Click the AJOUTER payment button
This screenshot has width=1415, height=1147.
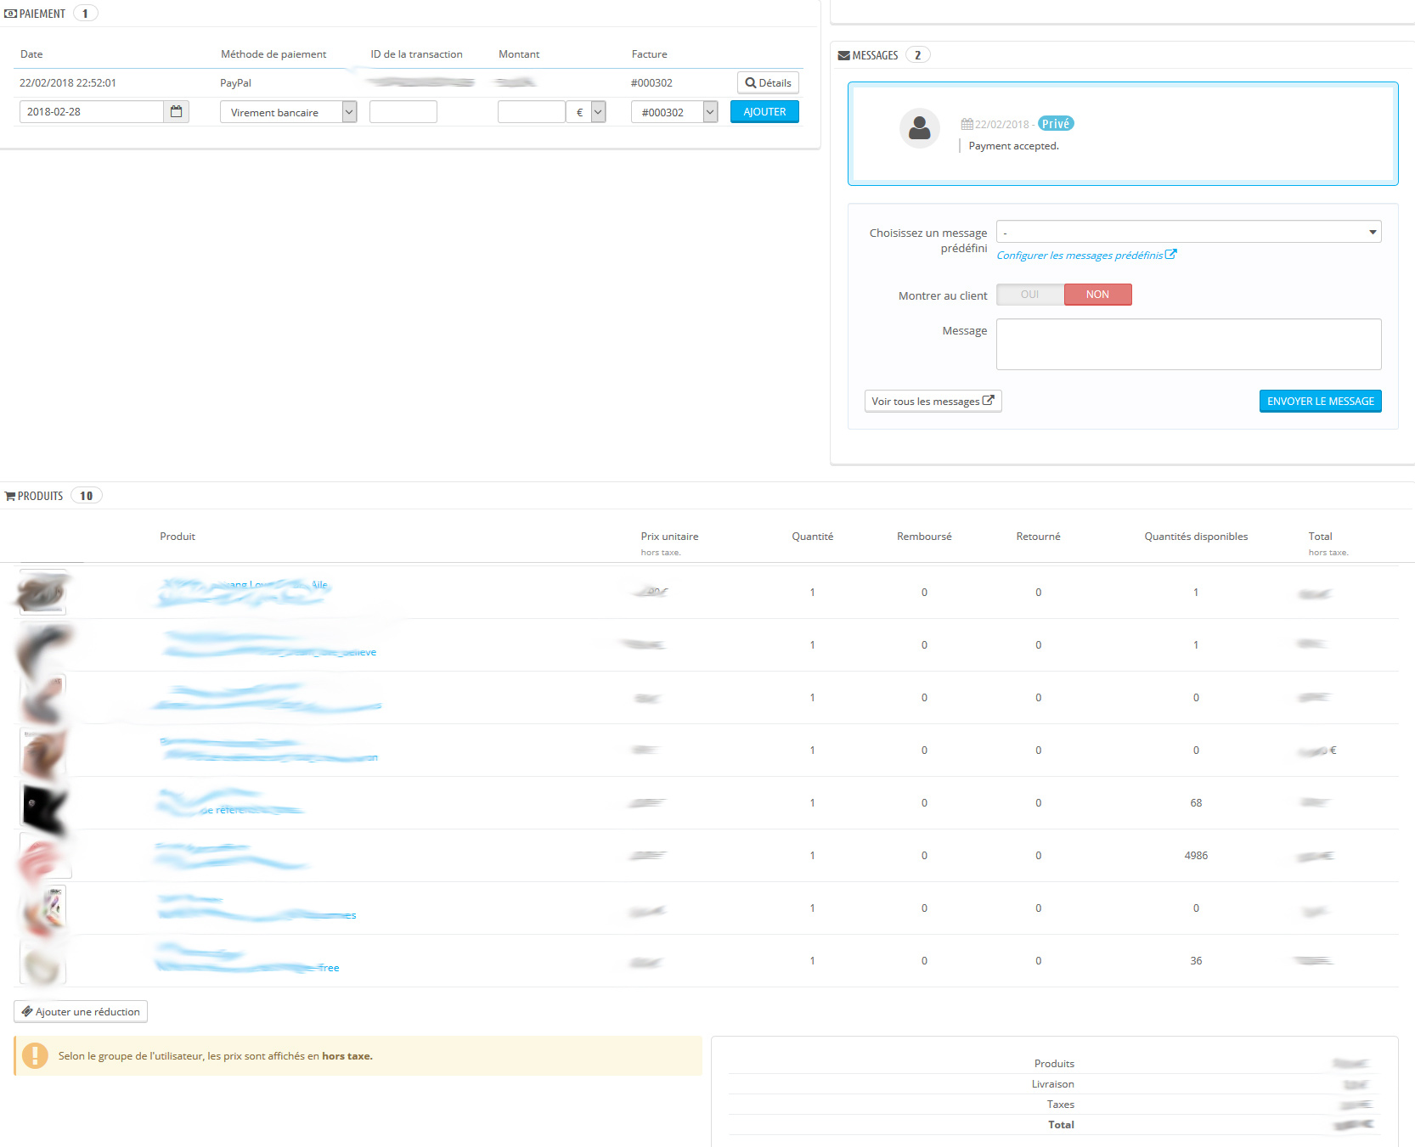click(764, 112)
